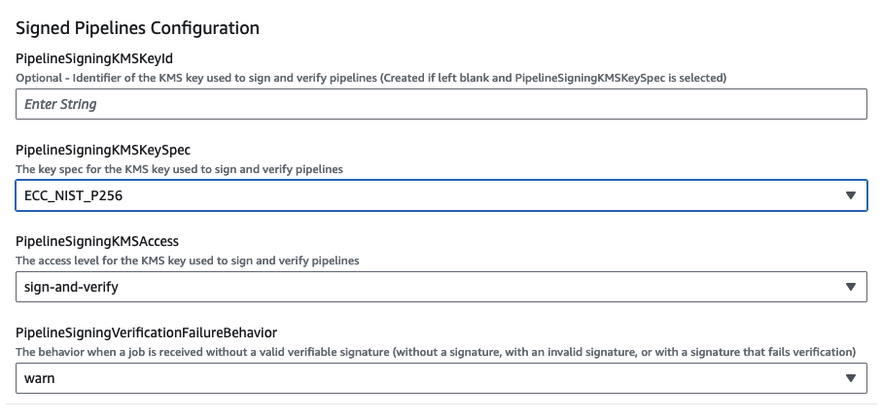882x419 pixels.
Task: Click the selected sign-and-verify value
Action: (72, 287)
